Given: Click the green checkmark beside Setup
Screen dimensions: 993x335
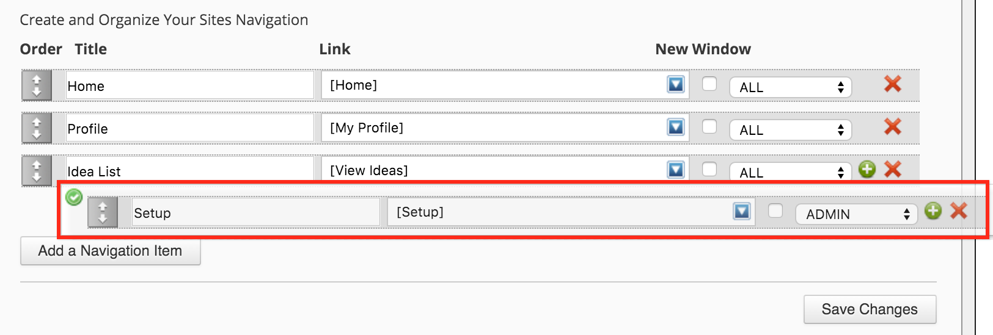Looking at the screenshot, I should click(74, 197).
